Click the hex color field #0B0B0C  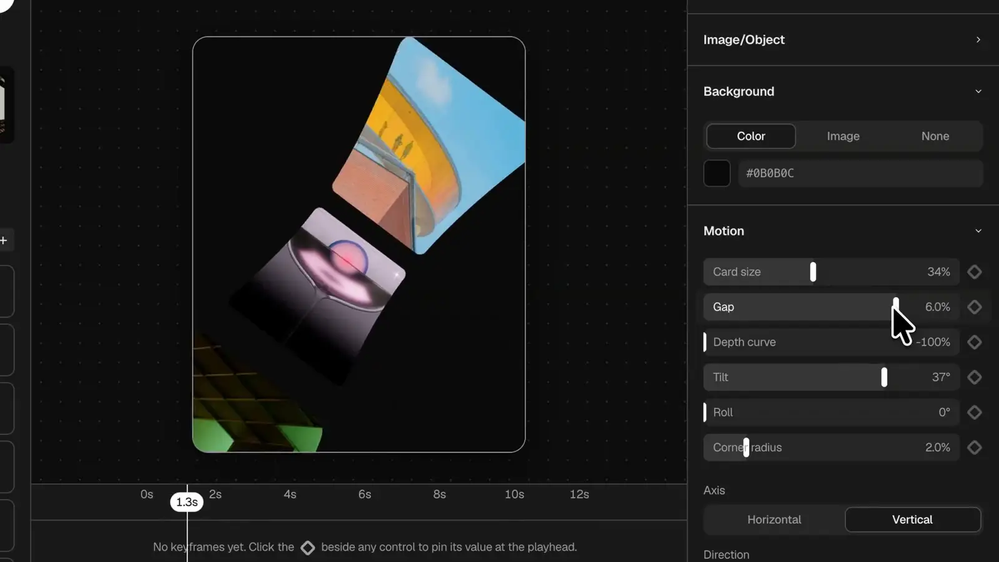860,173
